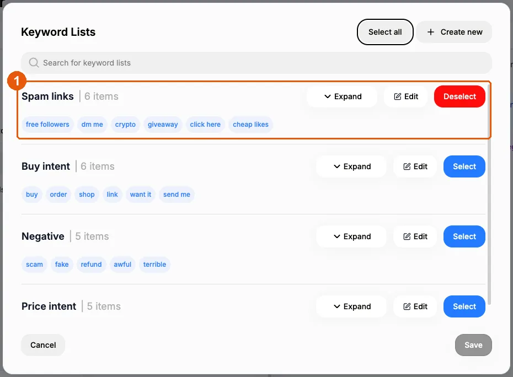513x377 pixels.
Task: Click the 'cheap likes' keyword tag
Action: (250, 125)
